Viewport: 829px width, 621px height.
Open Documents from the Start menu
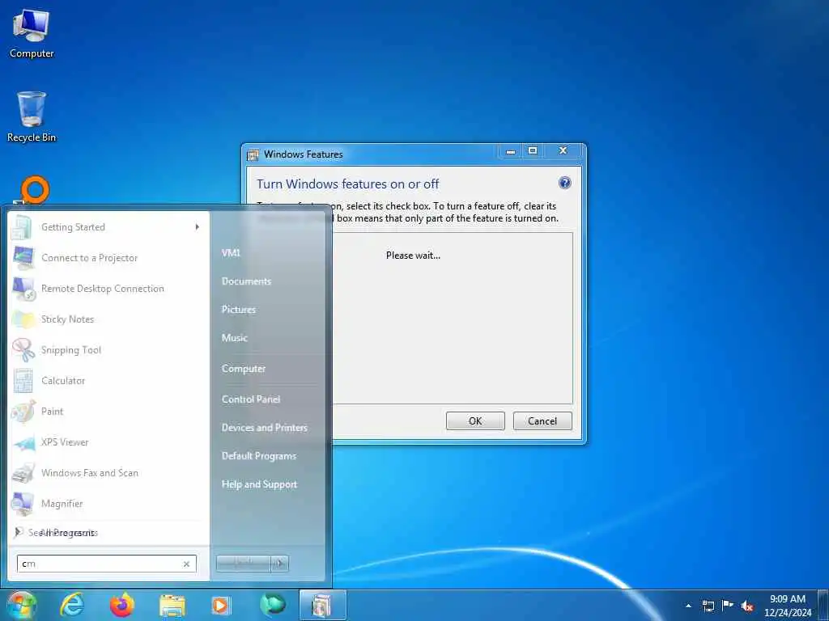pos(246,281)
